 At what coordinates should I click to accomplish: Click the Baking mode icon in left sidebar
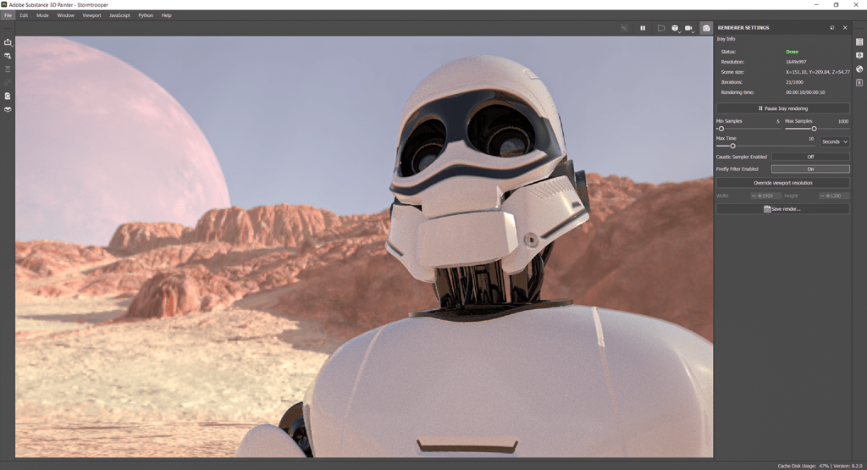tap(8, 109)
